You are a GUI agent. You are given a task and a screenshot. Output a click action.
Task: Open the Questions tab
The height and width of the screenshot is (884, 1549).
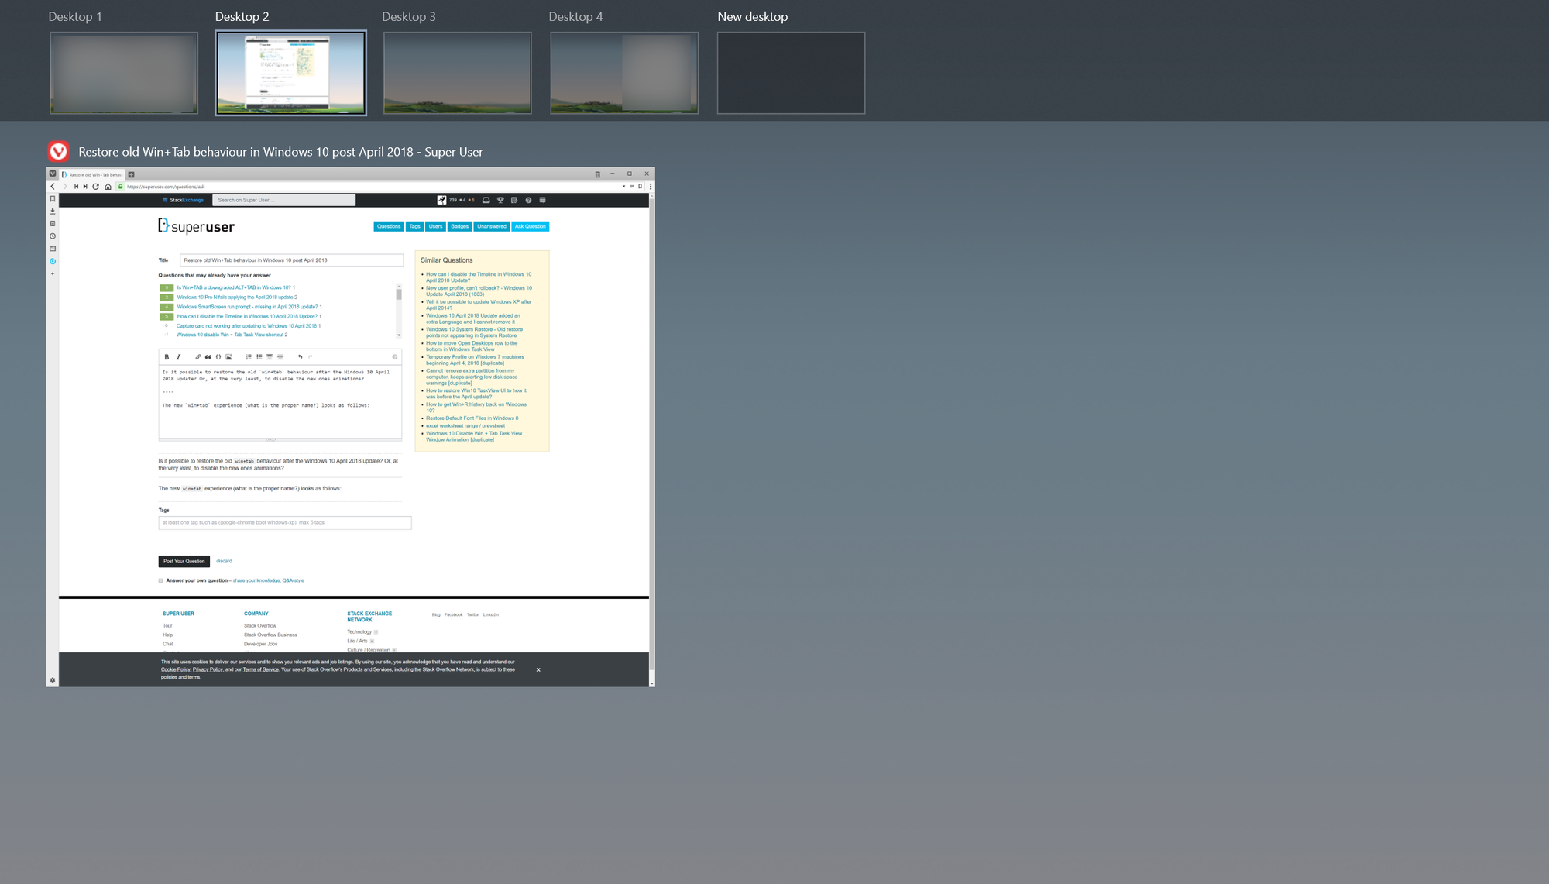pos(389,226)
